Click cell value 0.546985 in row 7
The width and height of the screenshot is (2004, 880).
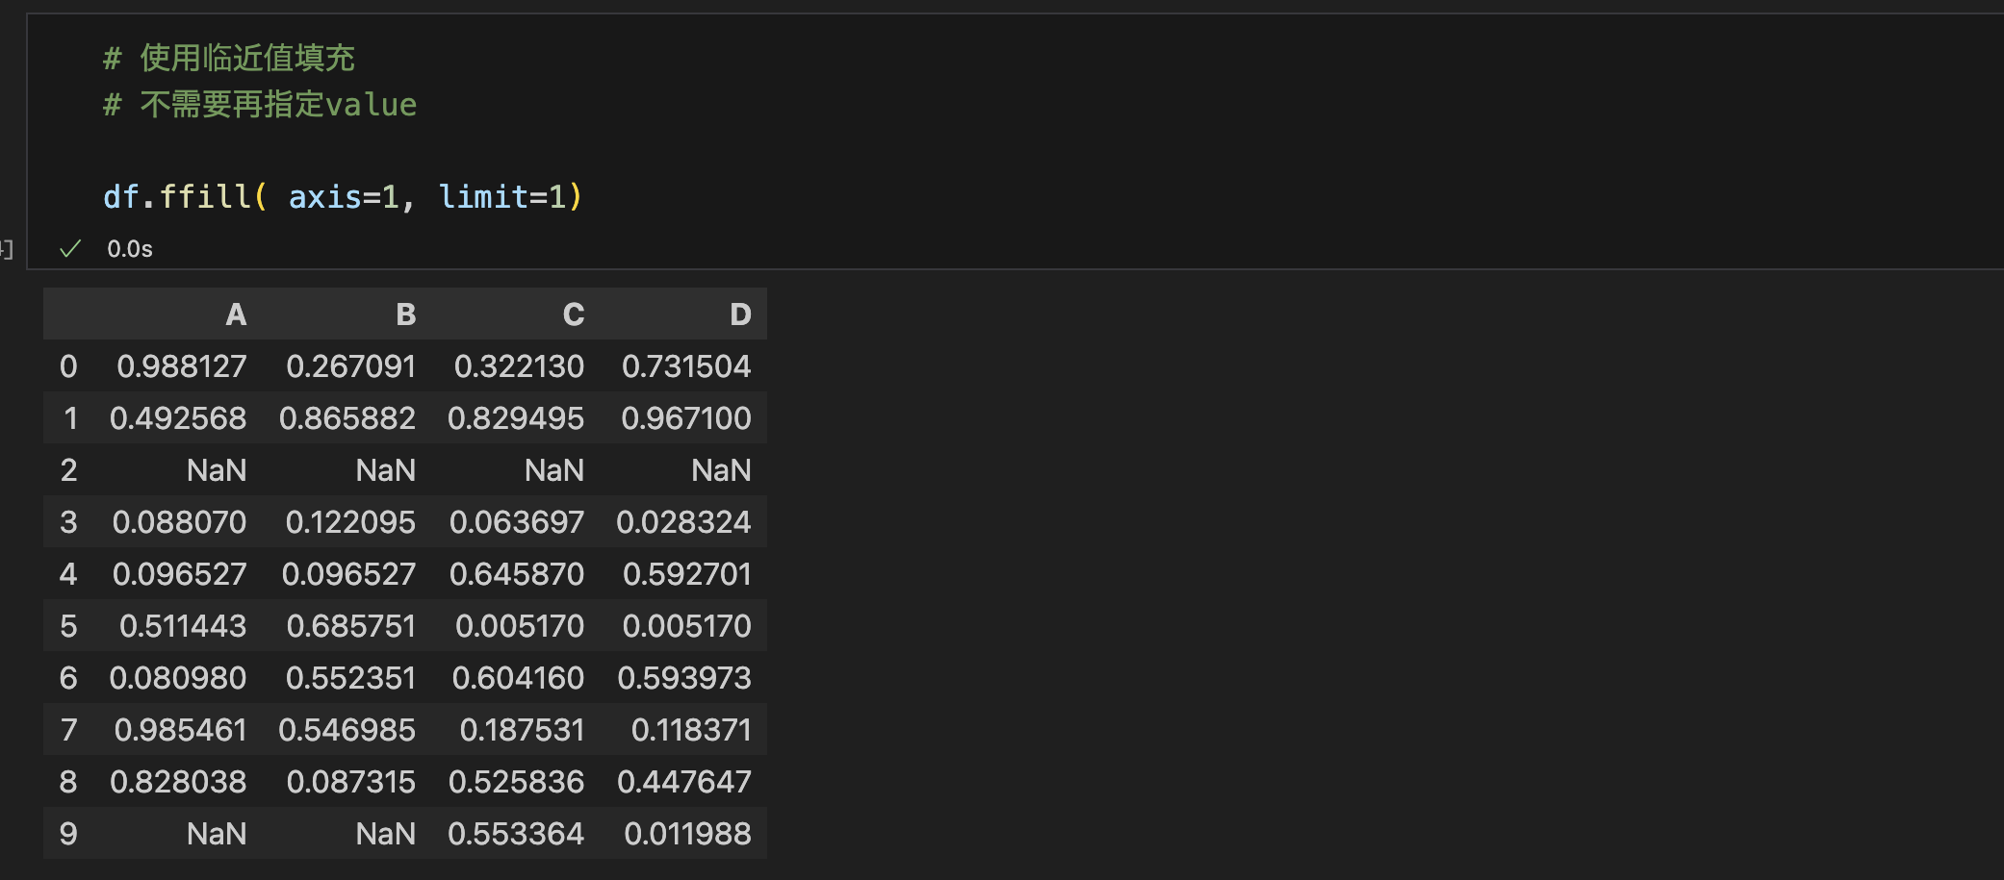click(347, 730)
